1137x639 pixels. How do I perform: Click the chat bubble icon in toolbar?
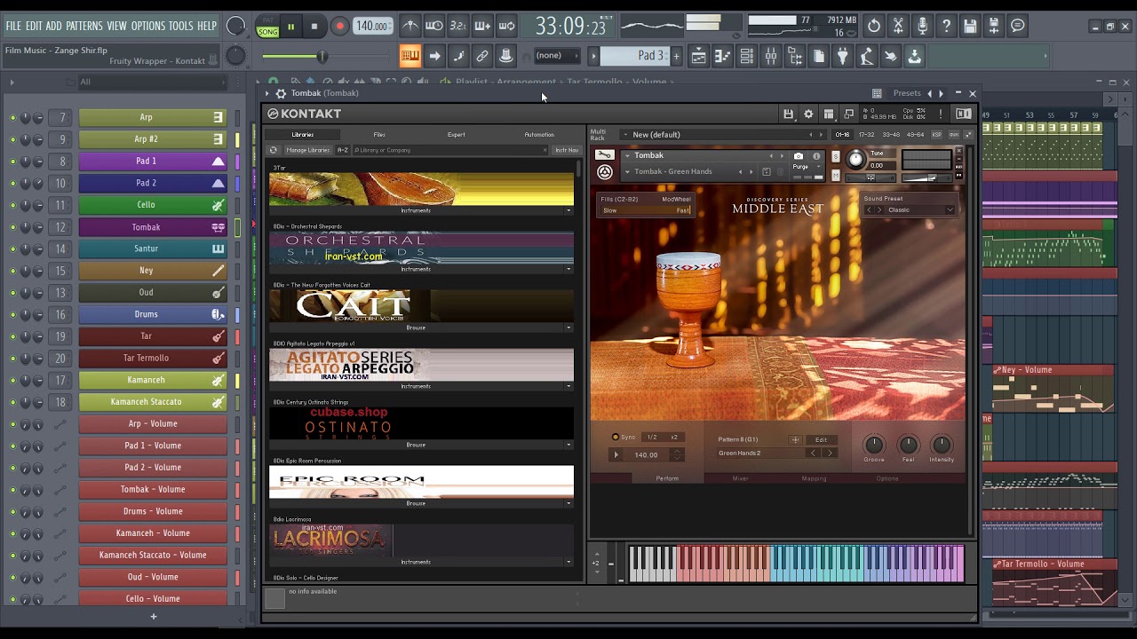click(x=1018, y=26)
